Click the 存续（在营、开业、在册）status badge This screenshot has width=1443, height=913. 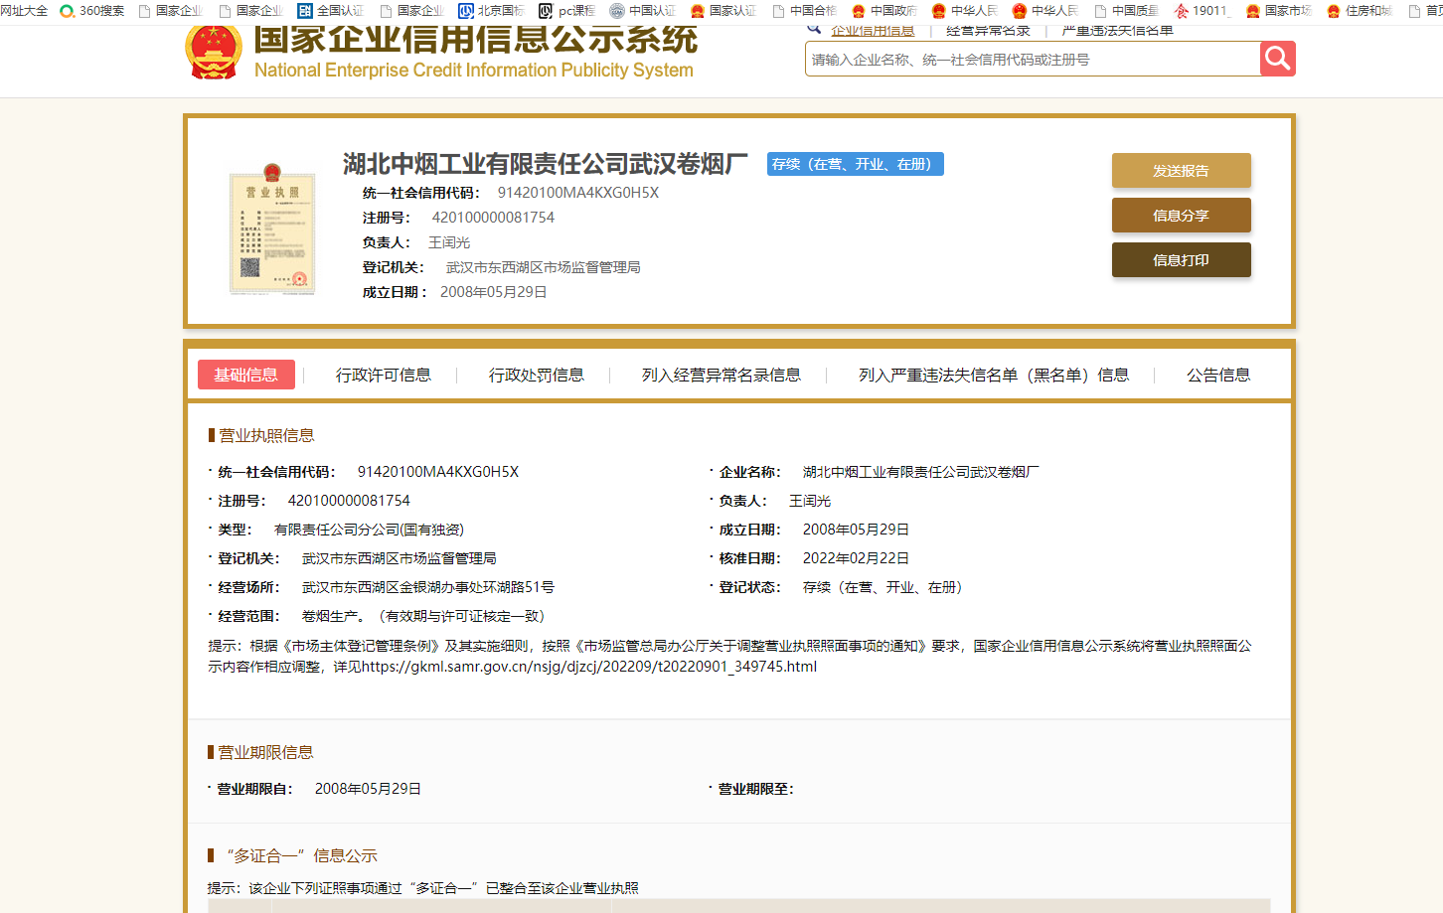coord(856,164)
